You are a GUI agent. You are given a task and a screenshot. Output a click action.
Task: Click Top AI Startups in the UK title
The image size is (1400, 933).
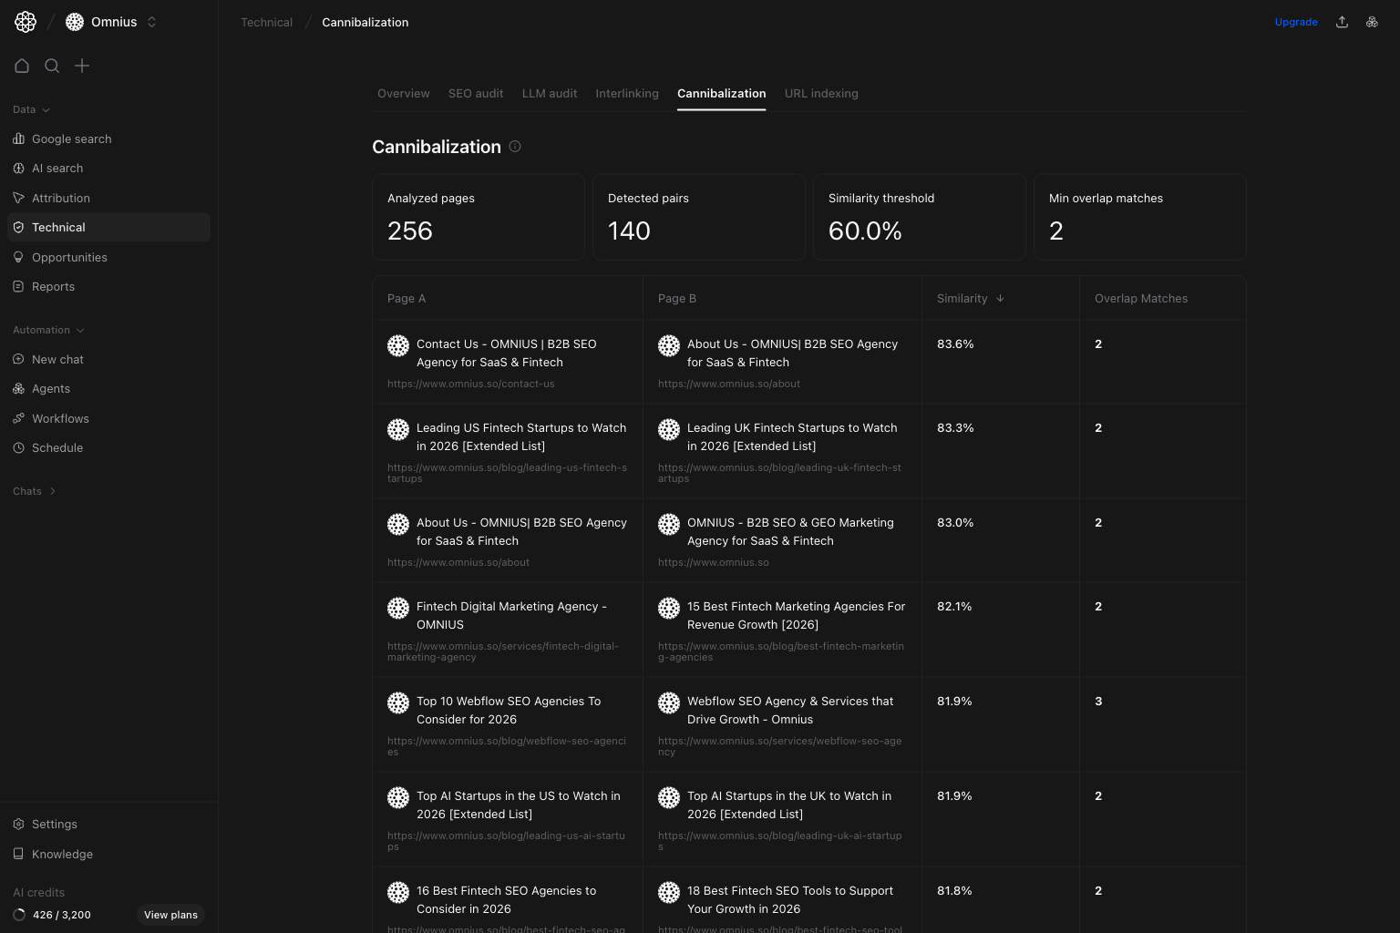pyautogui.click(x=789, y=805)
